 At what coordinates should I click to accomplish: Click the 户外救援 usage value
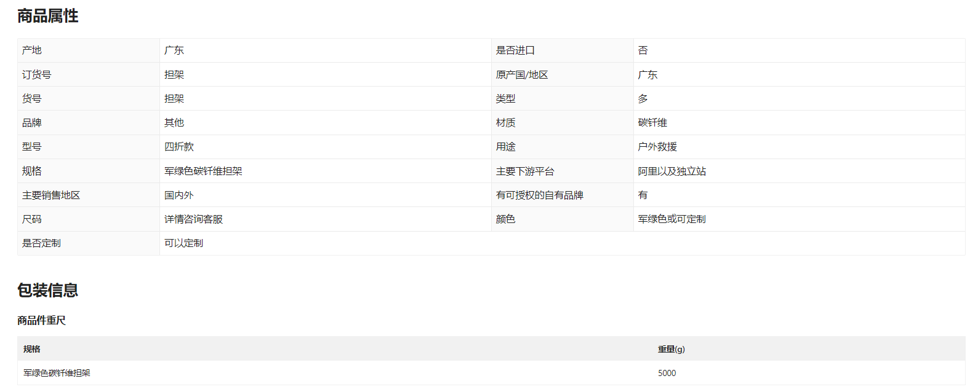point(657,147)
